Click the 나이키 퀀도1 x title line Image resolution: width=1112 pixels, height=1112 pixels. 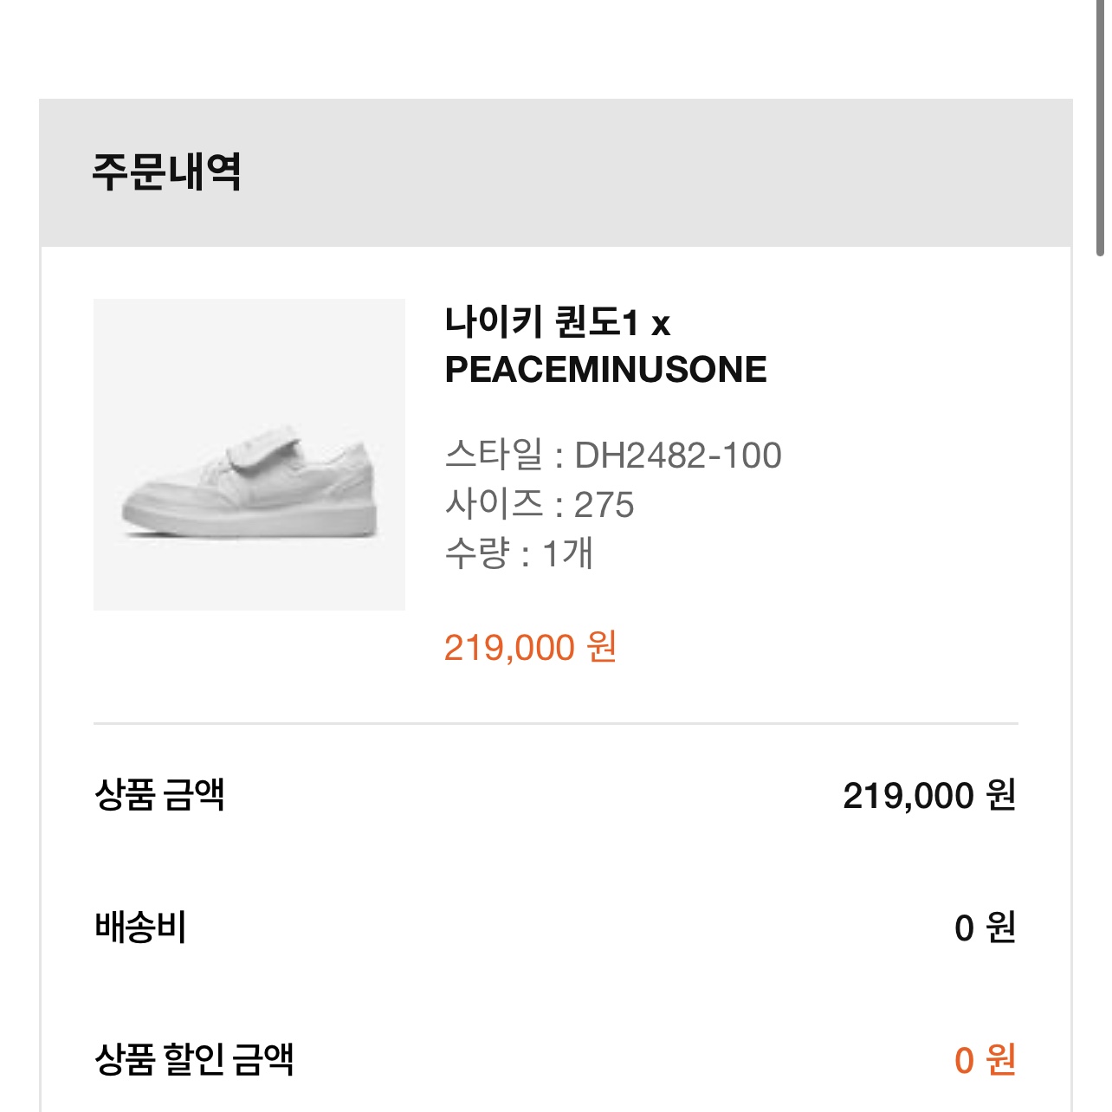tap(558, 323)
